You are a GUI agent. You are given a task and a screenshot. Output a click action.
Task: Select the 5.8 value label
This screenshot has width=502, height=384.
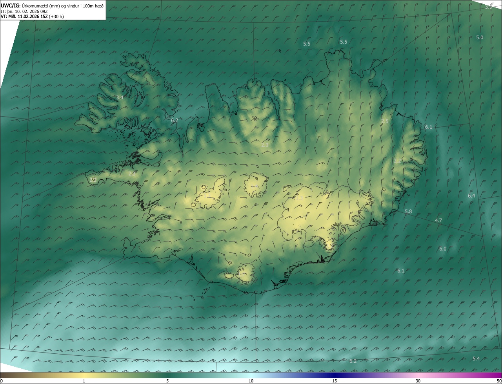[408, 211]
